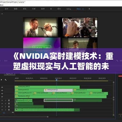
Task: Show the overflow workspaces chevron
Action: tap(89, 9)
